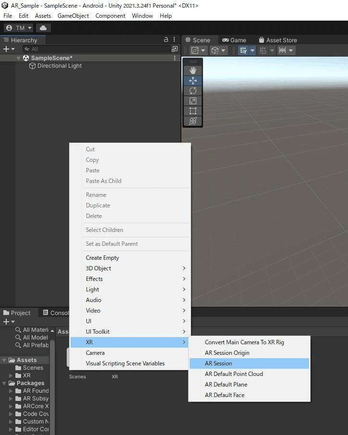Select Directional Light in Hierarchy

tap(56, 66)
